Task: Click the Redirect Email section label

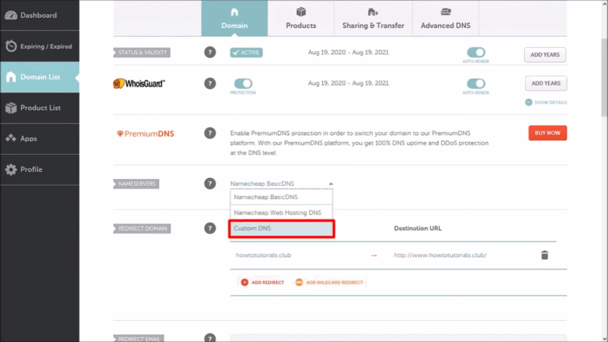Action: click(139, 338)
